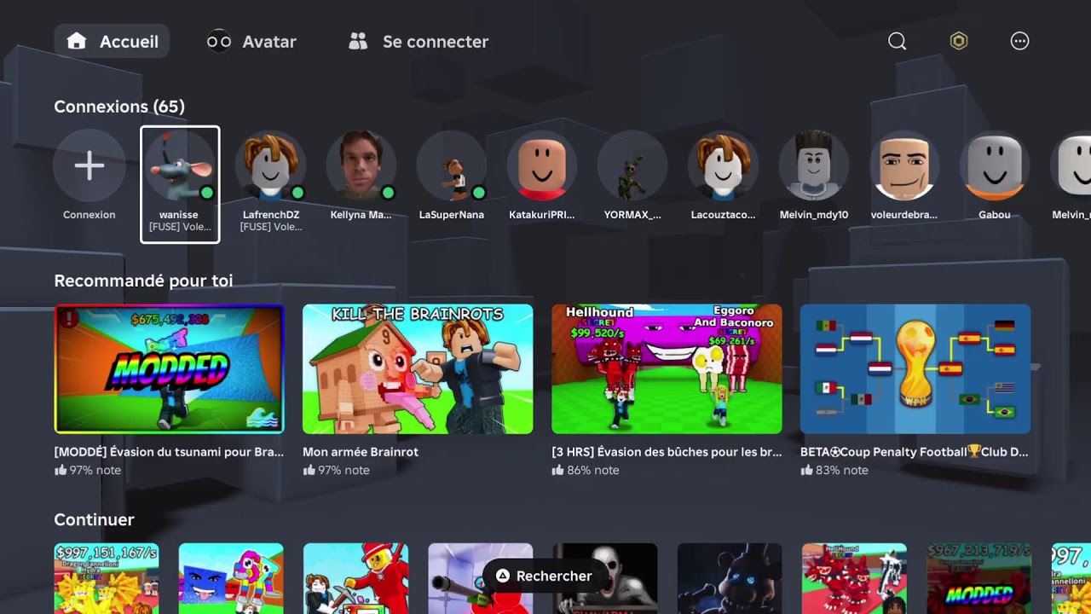The height and width of the screenshot is (614, 1091).
Task: Resume the $997,151,167/s dragon game in Continuer
Action: coord(107,578)
